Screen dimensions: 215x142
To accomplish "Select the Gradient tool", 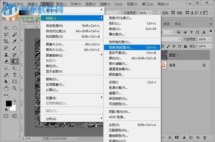I will pos(15,61).
